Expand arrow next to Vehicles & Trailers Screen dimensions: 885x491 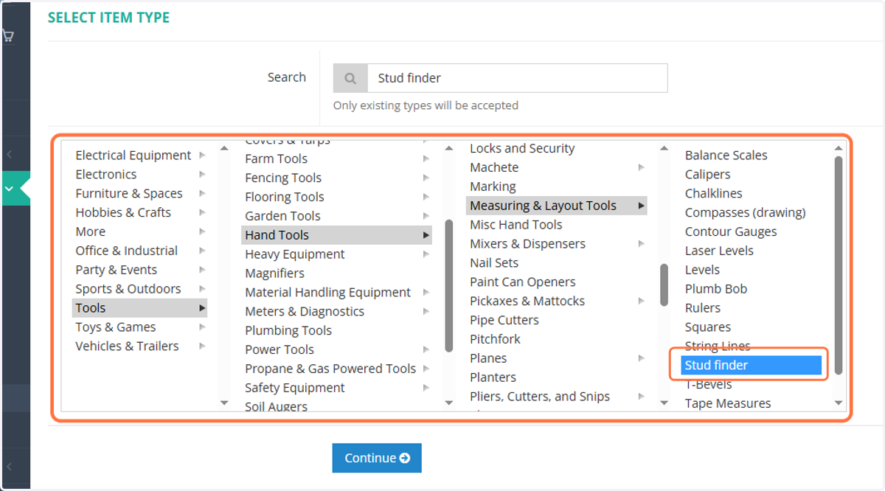pos(202,347)
